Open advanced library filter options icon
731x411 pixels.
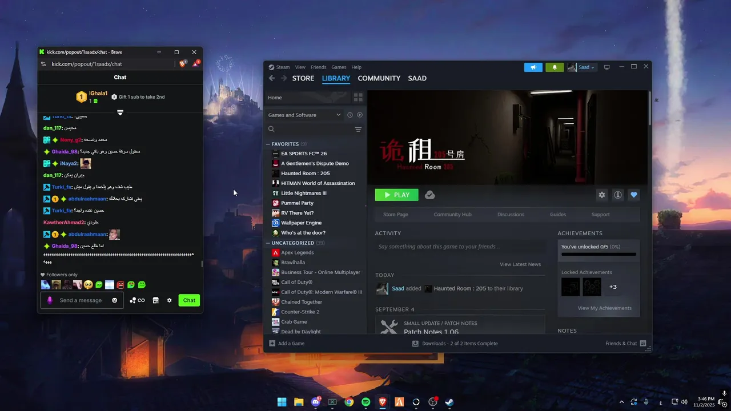[358, 130]
